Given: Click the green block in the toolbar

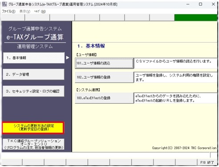Looking at the screenshot, I should [x=196, y=17].
